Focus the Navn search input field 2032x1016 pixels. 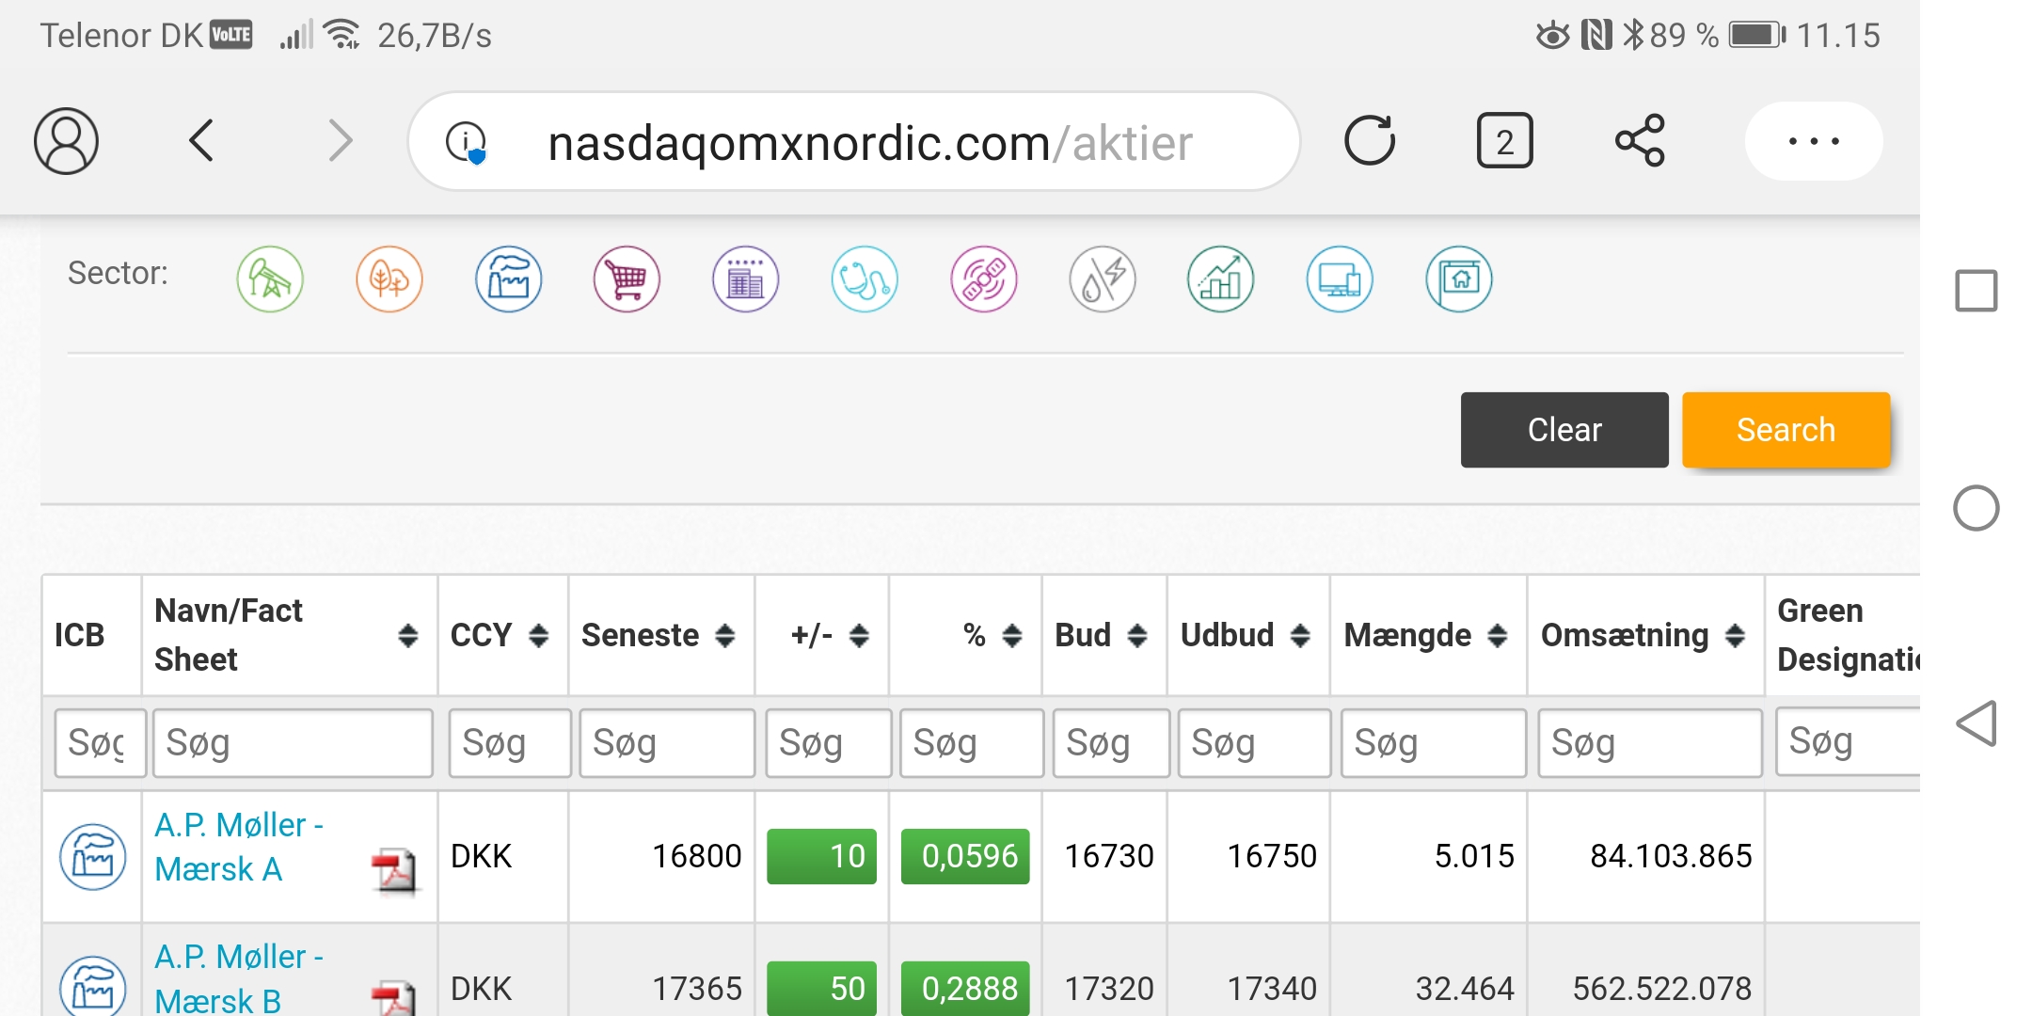(x=293, y=743)
